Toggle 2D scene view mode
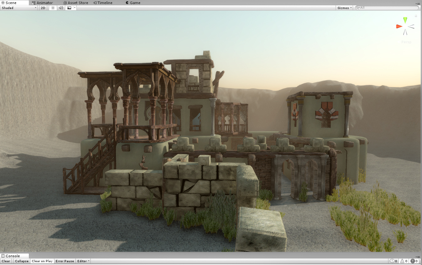This screenshot has width=422, height=265. (x=43, y=8)
